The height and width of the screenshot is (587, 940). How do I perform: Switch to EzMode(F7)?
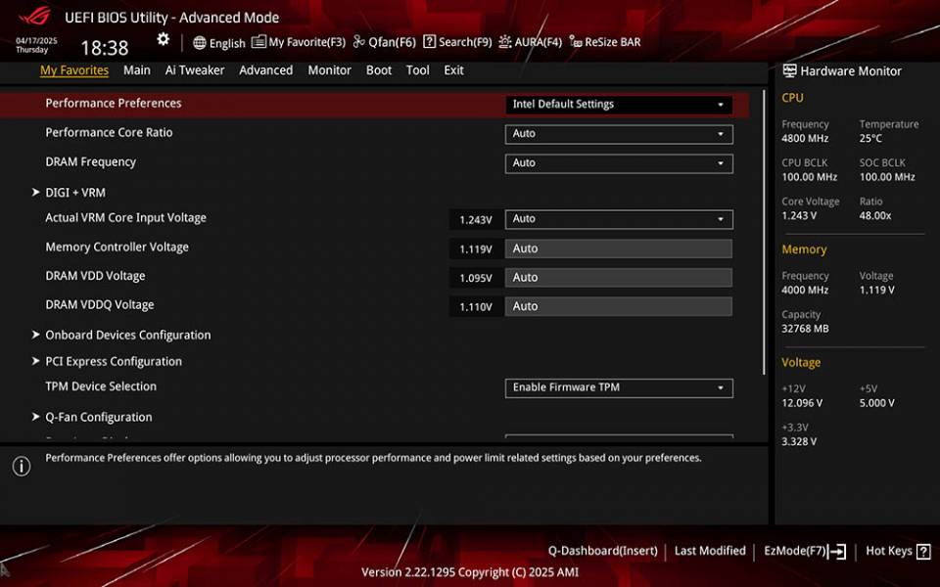pyautogui.click(x=795, y=551)
